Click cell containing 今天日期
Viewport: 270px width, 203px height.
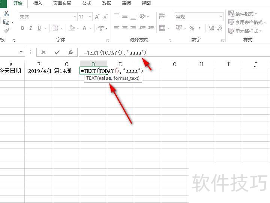tap(12, 71)
